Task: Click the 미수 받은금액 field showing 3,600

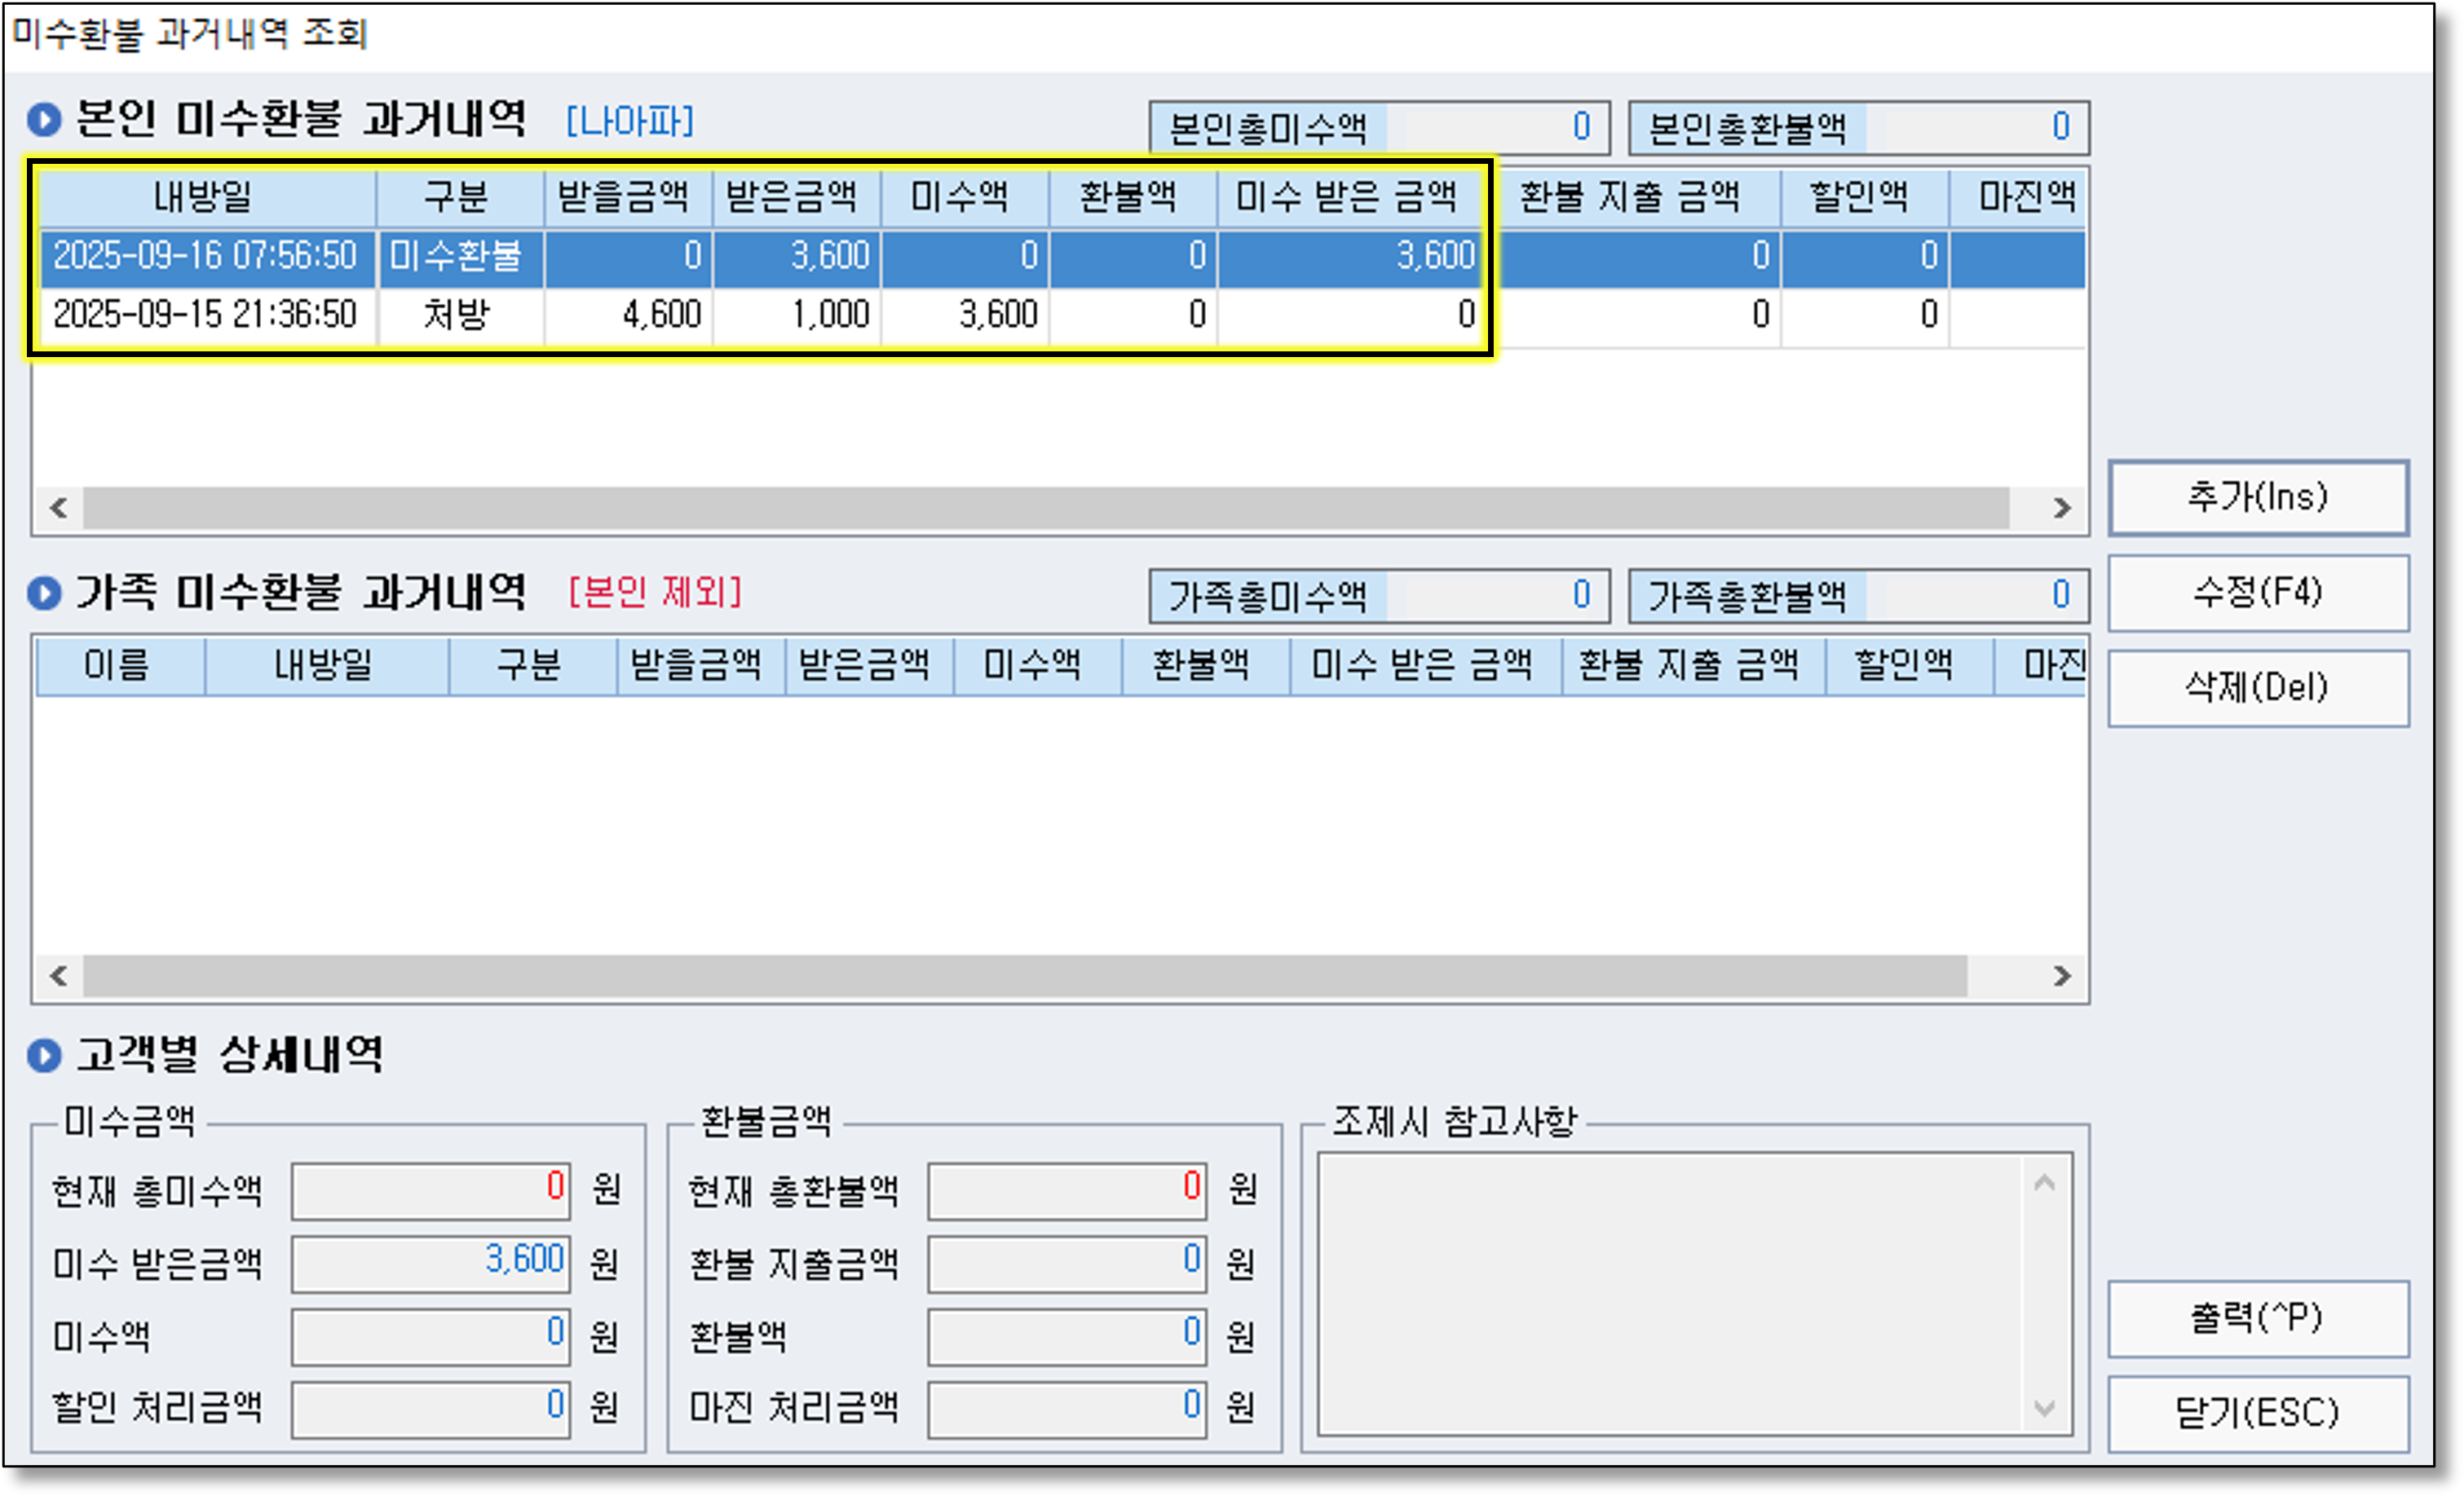Action: (x=430, y=1263)
